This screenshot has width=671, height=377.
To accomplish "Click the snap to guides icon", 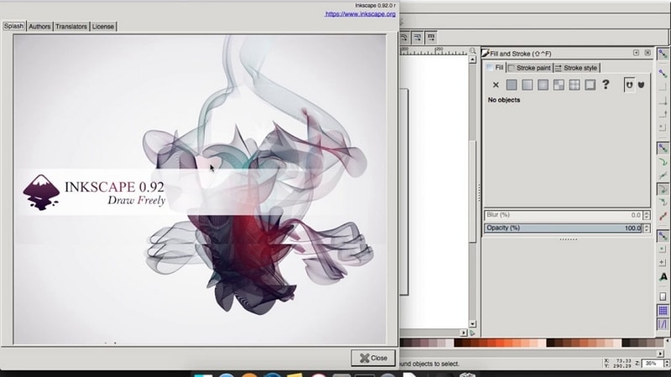I will pos(663,324).
